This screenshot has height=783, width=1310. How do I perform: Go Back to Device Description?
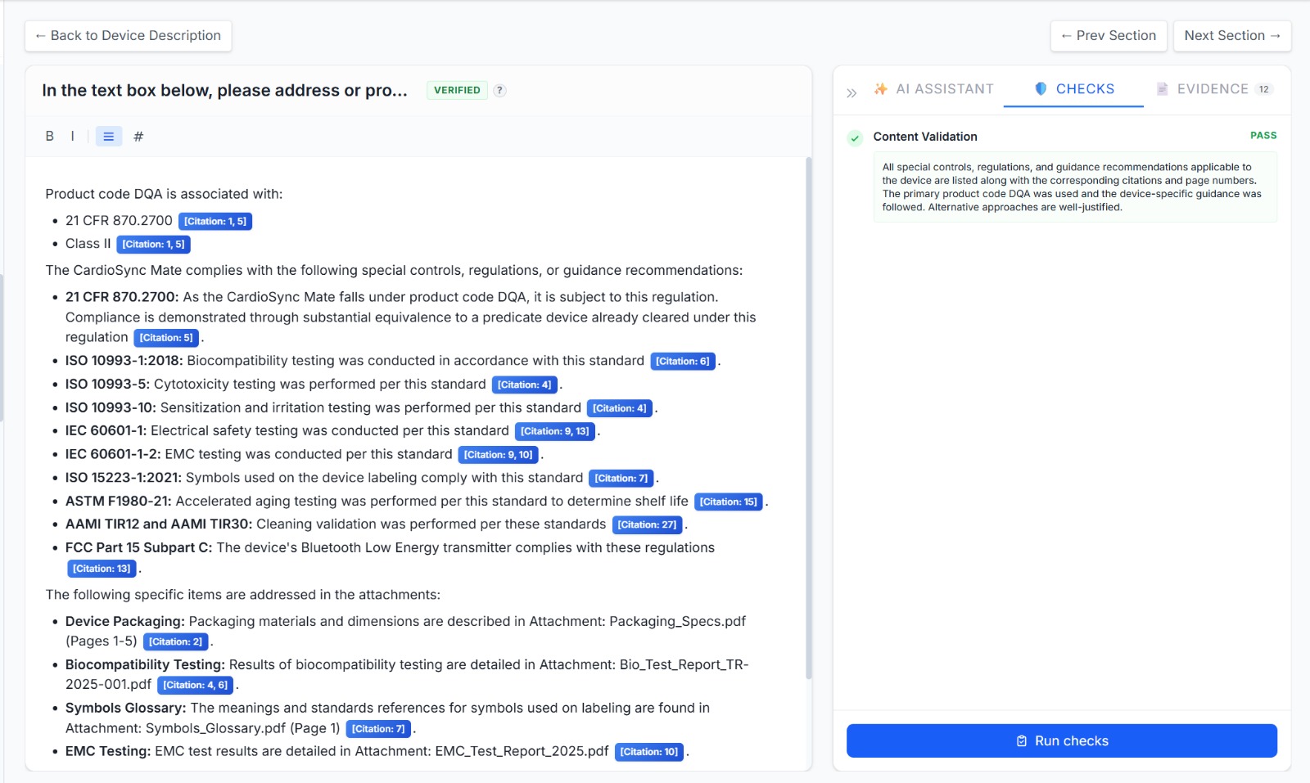128,35
